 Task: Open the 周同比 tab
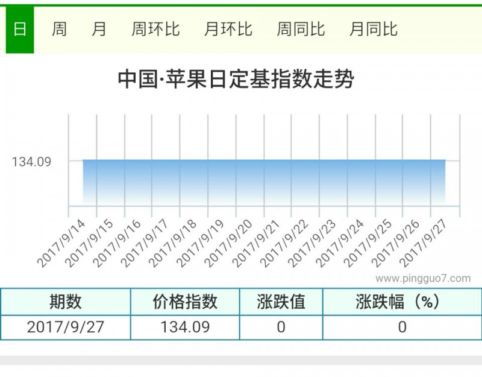coord(301,30)
